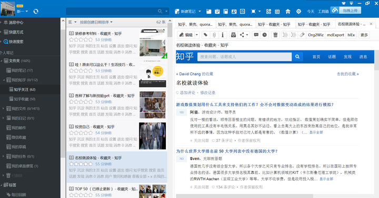Open 按照创建日期排序 sort dropdown

pyautogui.click(x=96, y=22)
